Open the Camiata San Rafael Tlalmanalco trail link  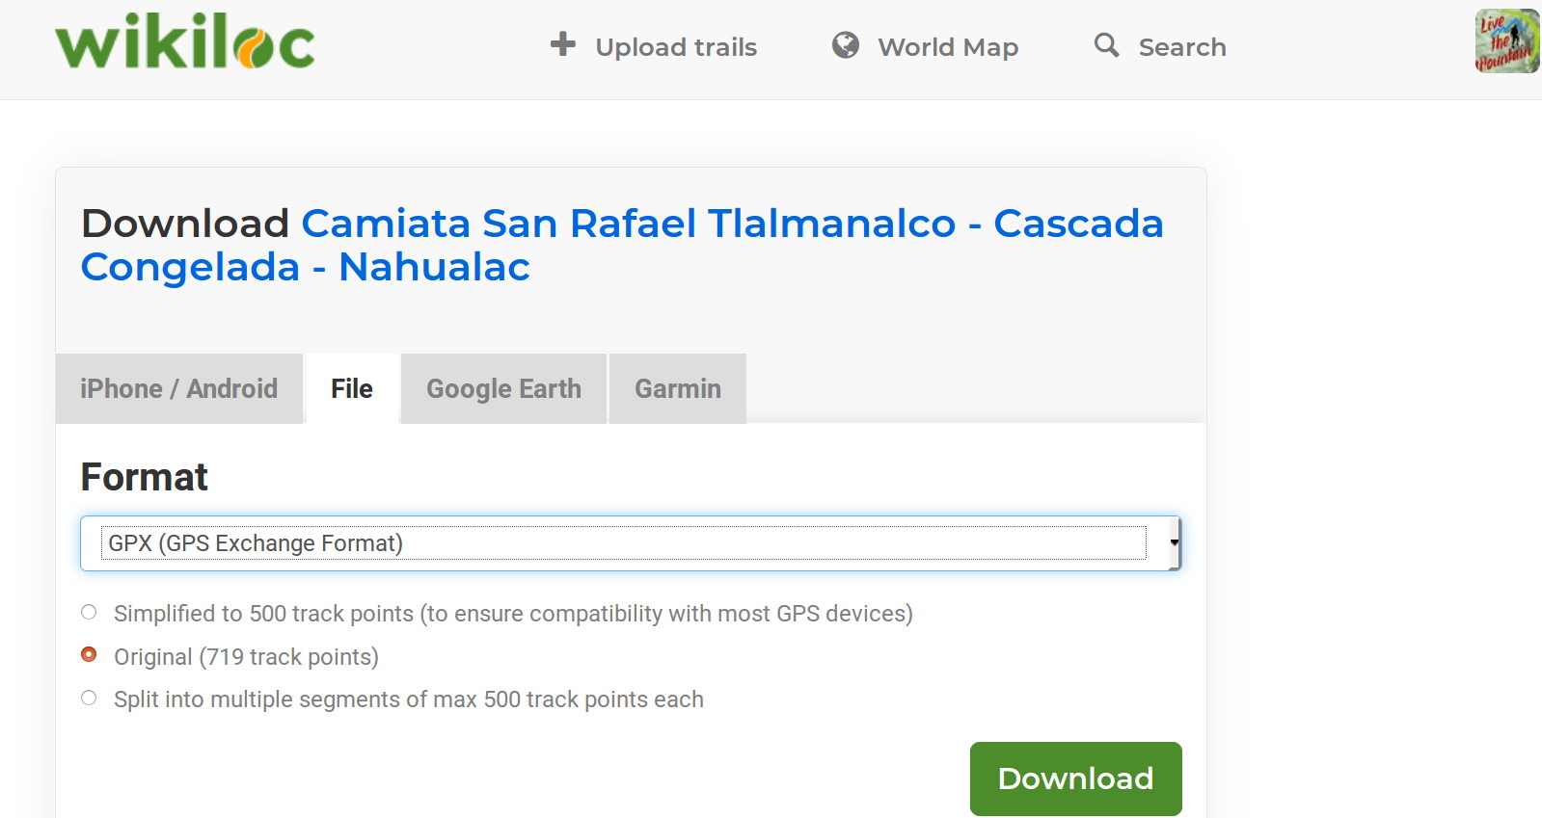point(621,245)
